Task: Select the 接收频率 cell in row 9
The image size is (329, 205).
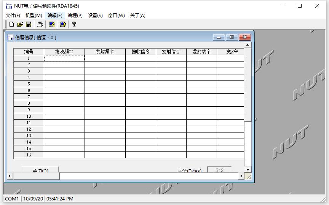Action: tap(64, 110)
